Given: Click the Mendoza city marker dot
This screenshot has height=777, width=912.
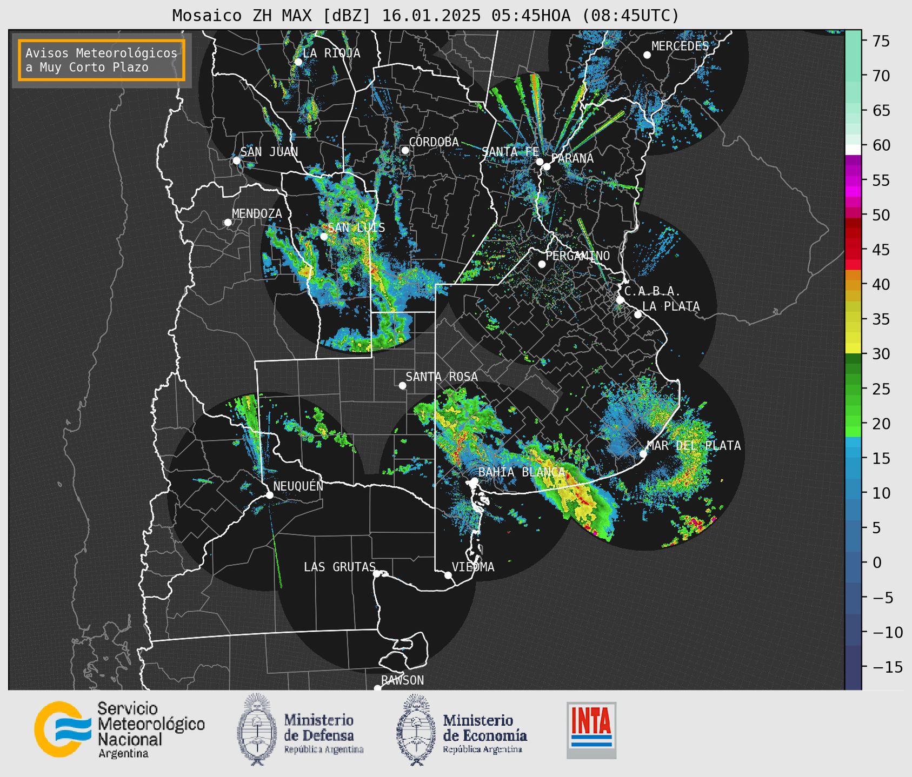Looking at the screenshot, I should coord(228,223).
